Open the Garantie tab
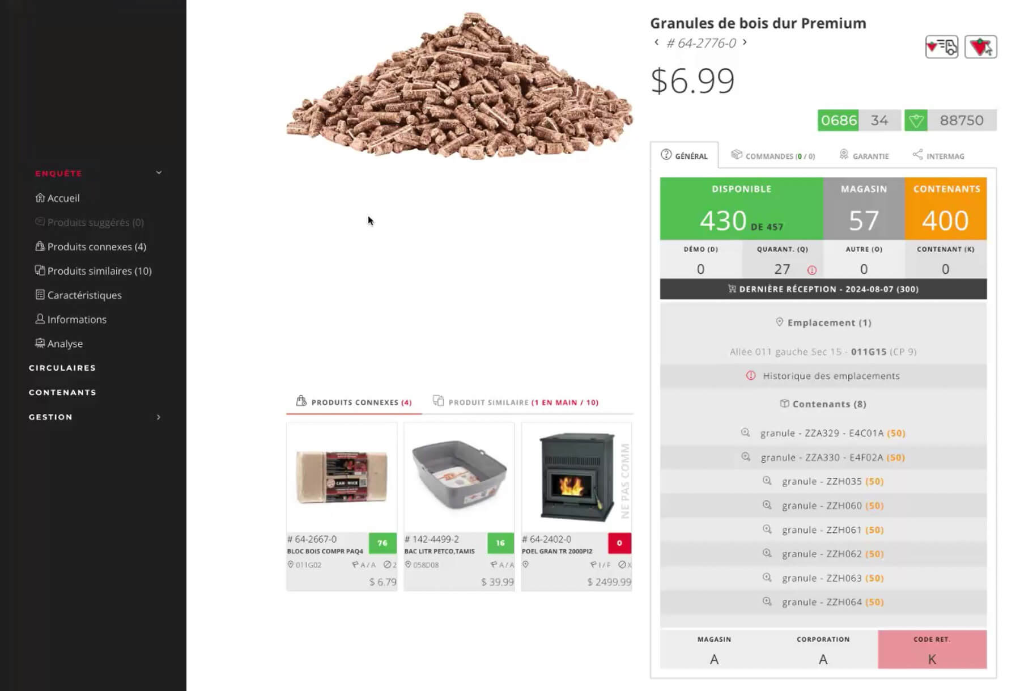The height and width of the screenshot is (691, 1016). [x=864, y=156]
